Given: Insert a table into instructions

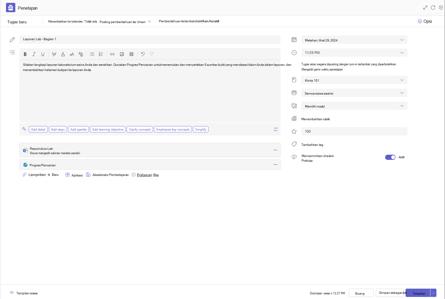Looking at the screenshot, I should 131,54.
